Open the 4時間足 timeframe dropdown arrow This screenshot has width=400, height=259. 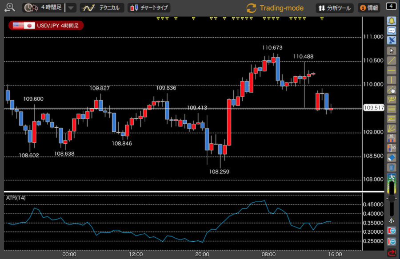(71, 8)
